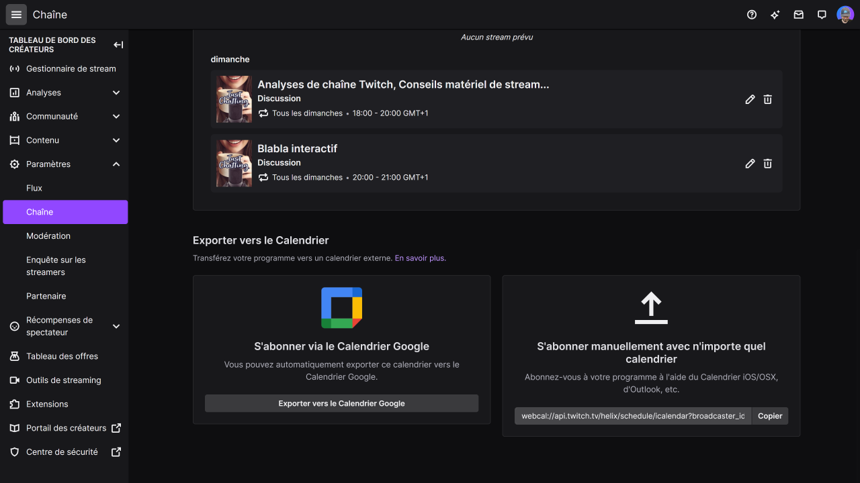Open the help question mark icon
Screen dimensions: 860x483
tap(752, 15)
